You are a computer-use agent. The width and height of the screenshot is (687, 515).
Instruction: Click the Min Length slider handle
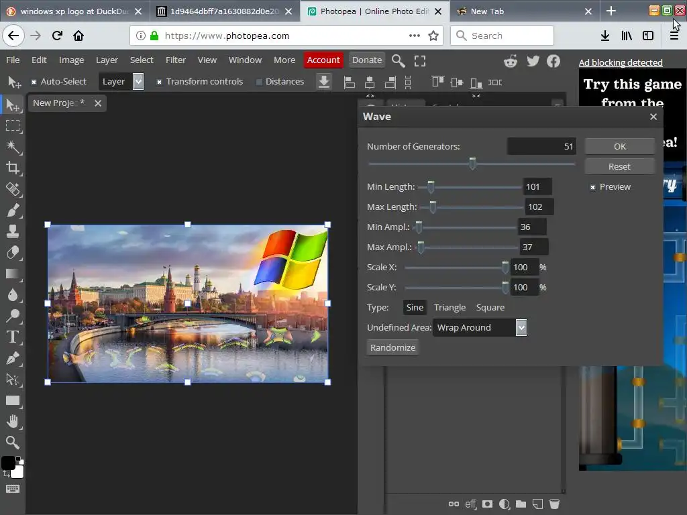(431, 187)
